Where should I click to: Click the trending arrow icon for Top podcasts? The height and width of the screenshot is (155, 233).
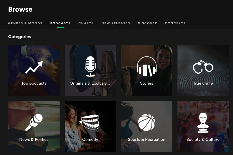point(34,67)
